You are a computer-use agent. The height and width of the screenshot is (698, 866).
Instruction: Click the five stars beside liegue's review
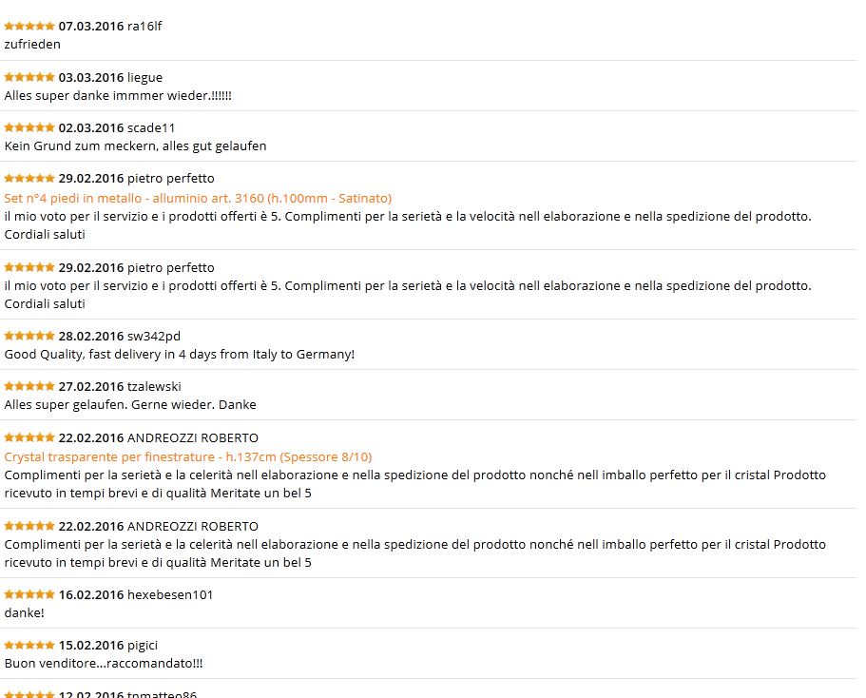[x=29, y=78]
